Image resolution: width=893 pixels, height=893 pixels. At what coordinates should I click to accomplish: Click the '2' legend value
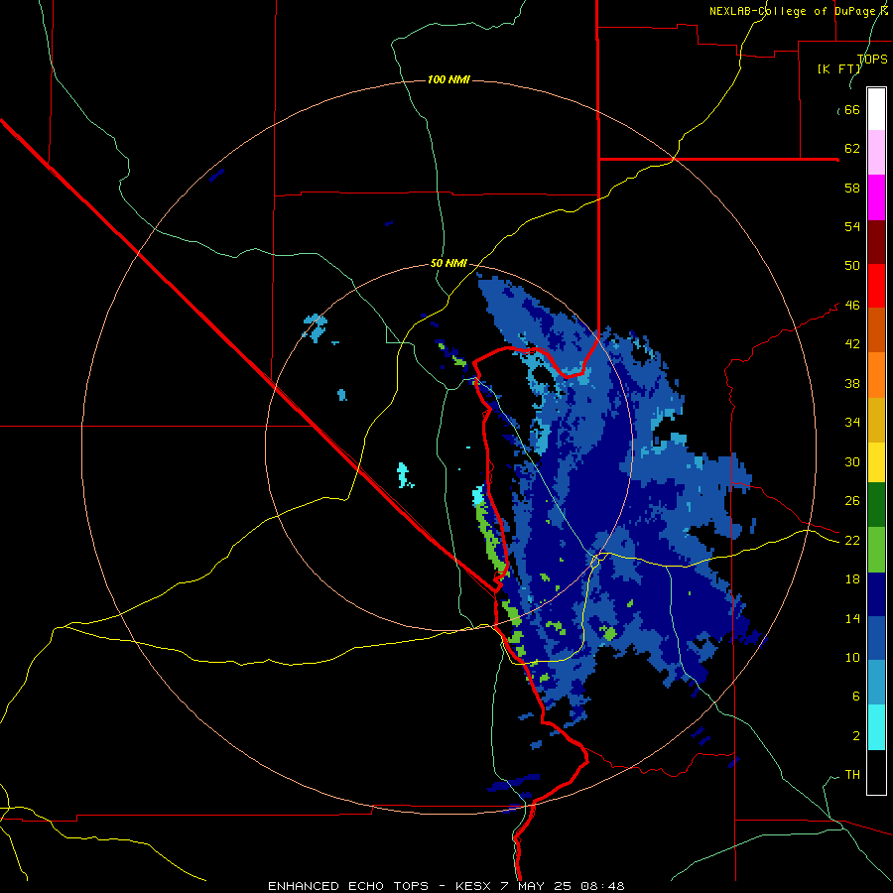[x=856, y=735]
